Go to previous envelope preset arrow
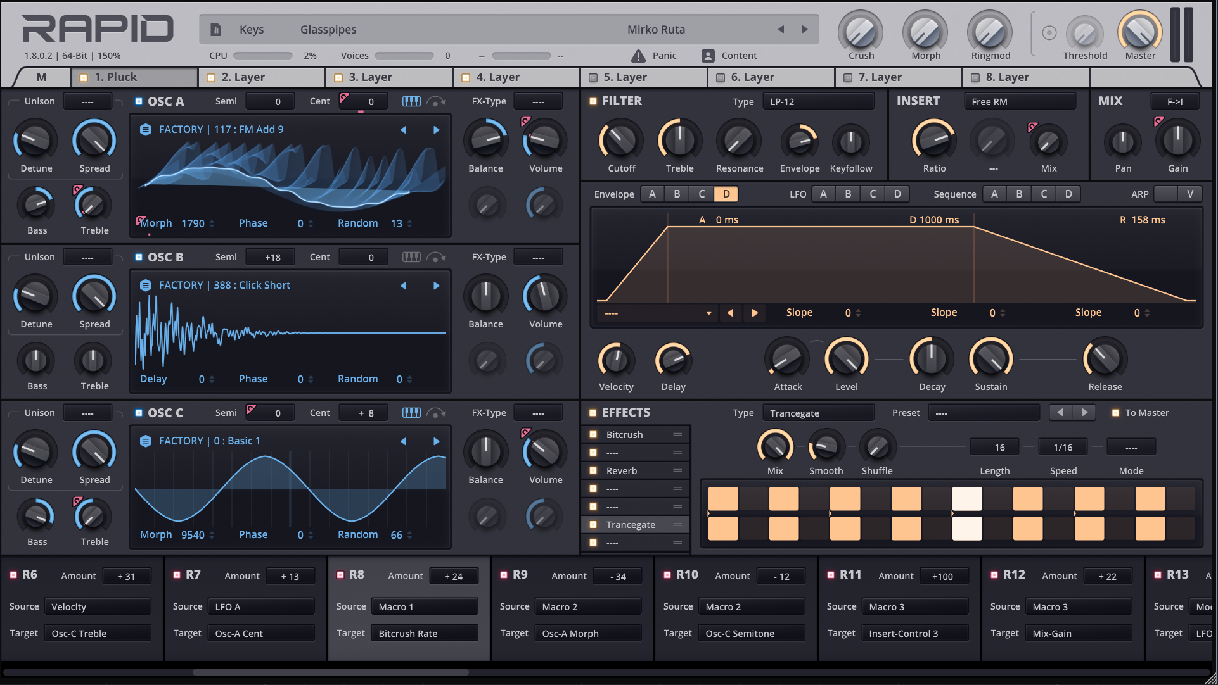Image resolution: width=1218 pixels, height=685 pixels. pos(730,313)
